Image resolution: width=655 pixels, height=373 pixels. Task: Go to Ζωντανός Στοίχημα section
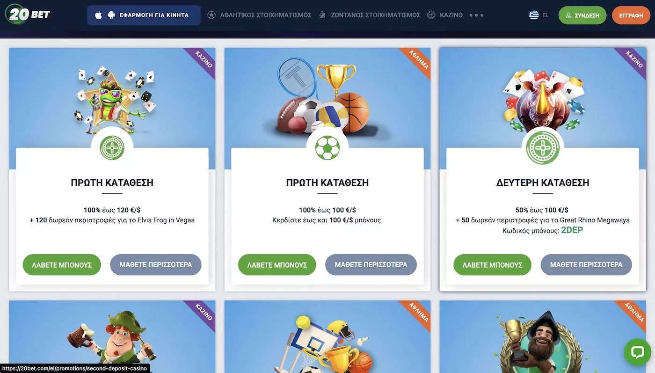369,15
